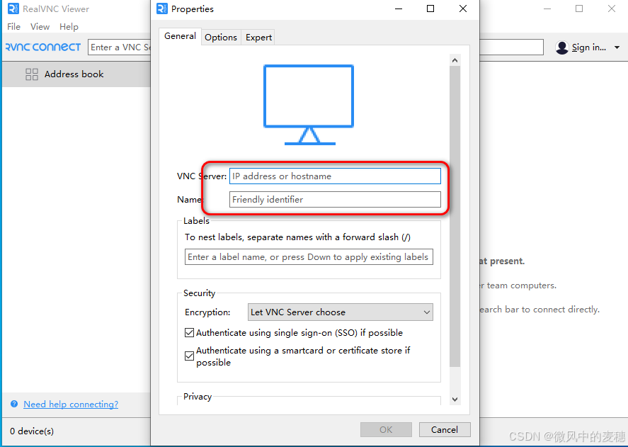Select Address book in sidebar

click(x=76, y=74)
